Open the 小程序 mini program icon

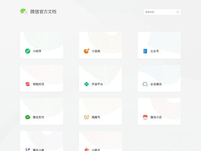point(27,51)
